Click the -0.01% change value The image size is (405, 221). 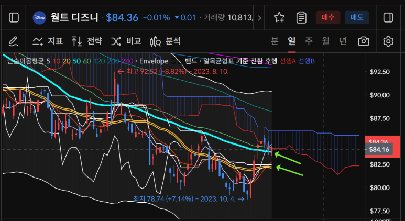[x=157, y=18]
